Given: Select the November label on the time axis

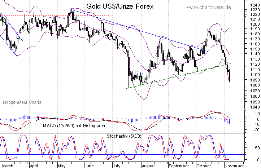Looking at the screenshot, I should point(234,166).
